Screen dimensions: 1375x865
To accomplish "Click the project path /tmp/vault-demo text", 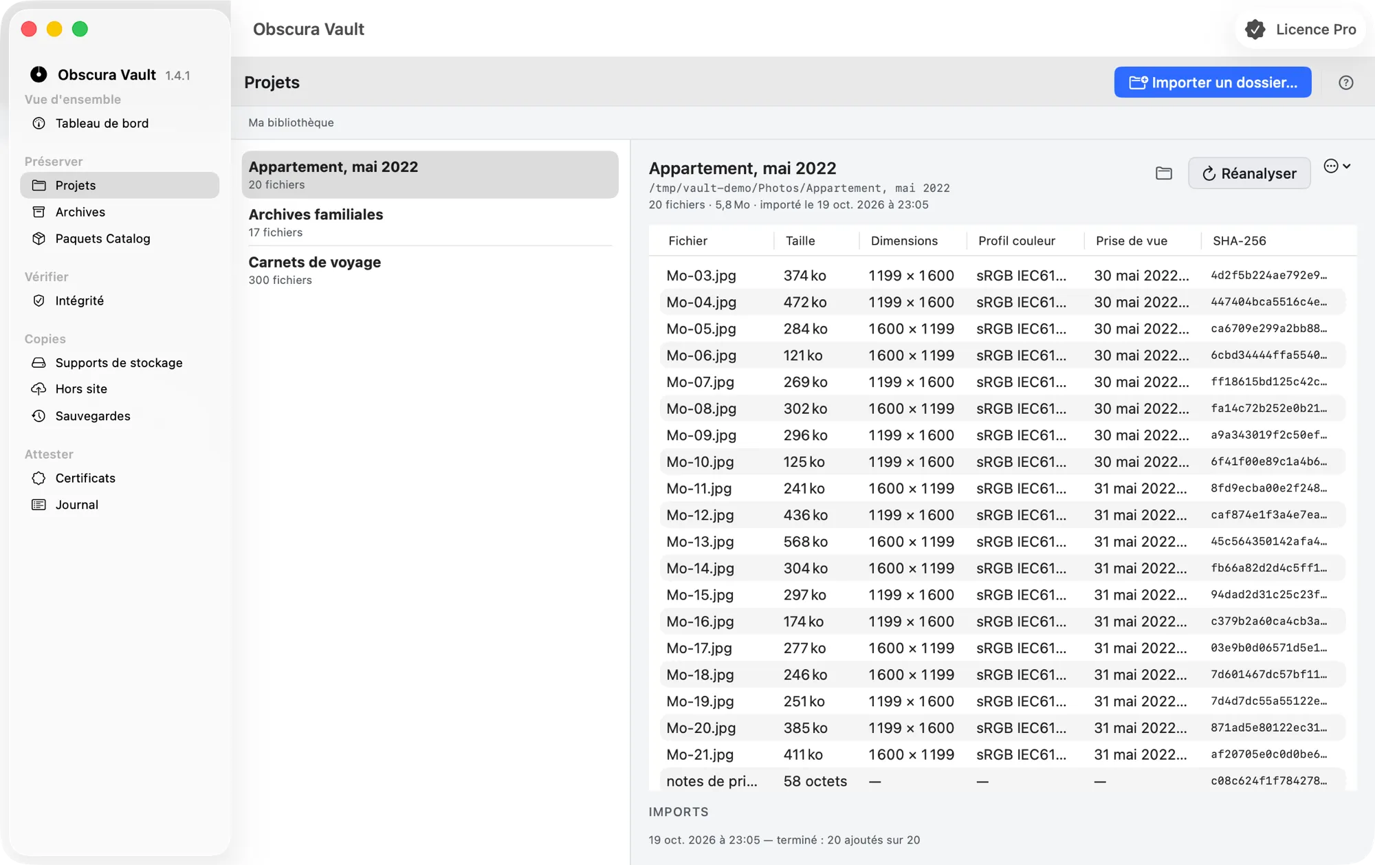I will point(799,188).
